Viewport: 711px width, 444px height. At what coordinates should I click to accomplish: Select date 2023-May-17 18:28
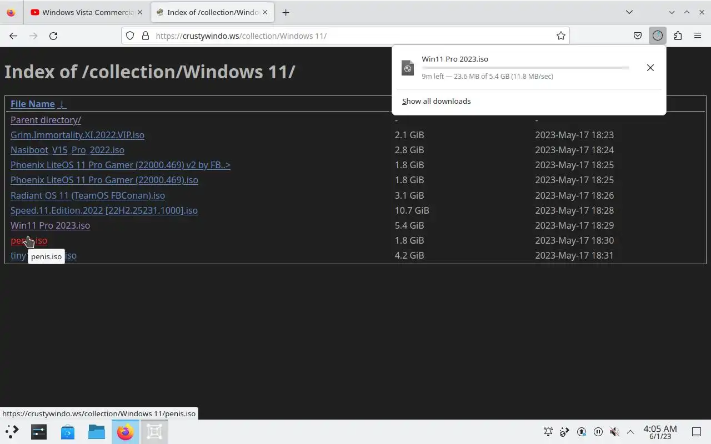[x=574, y=210]
